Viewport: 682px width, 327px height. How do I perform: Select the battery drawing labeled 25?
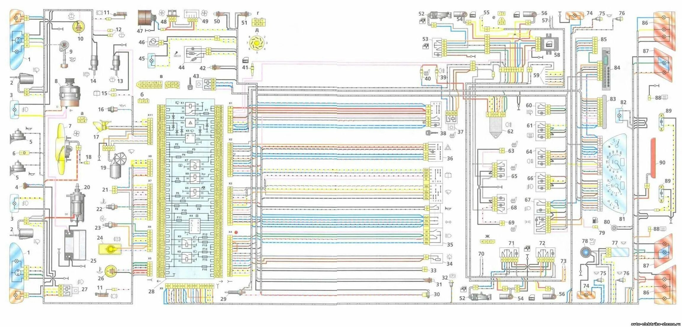tap(75, 245)
